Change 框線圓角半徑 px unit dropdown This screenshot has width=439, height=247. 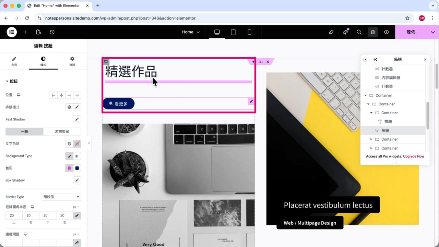click(76, 207)
